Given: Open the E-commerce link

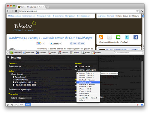Looking at the screenshot, I should pos(58,16).
